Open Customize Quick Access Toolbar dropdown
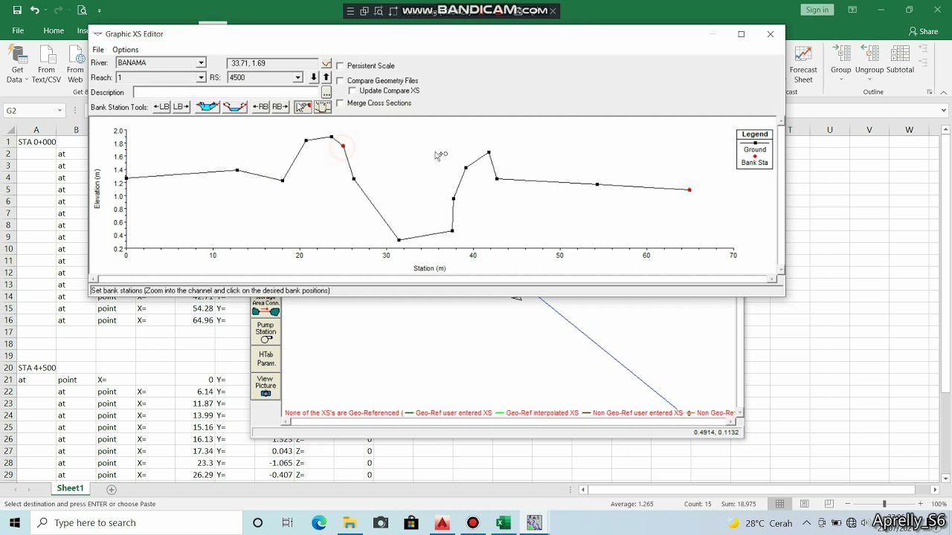 tap(99, 10)
